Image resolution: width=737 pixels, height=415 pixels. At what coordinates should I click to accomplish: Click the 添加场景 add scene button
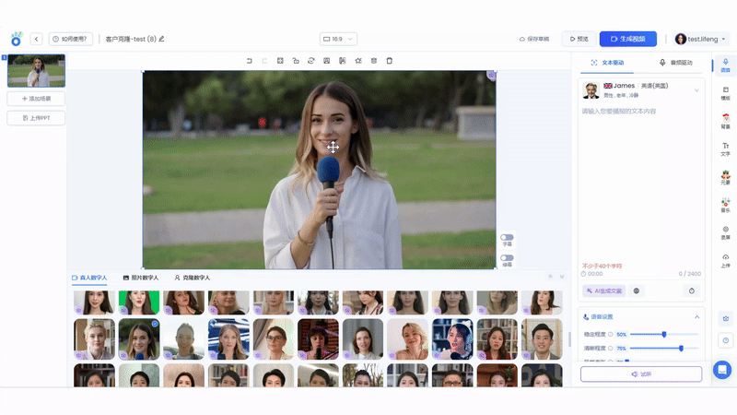coord(36,98)
